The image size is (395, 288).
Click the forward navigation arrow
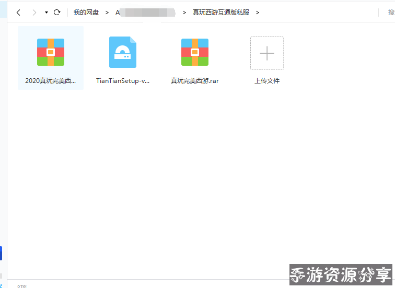pos(34,12)
